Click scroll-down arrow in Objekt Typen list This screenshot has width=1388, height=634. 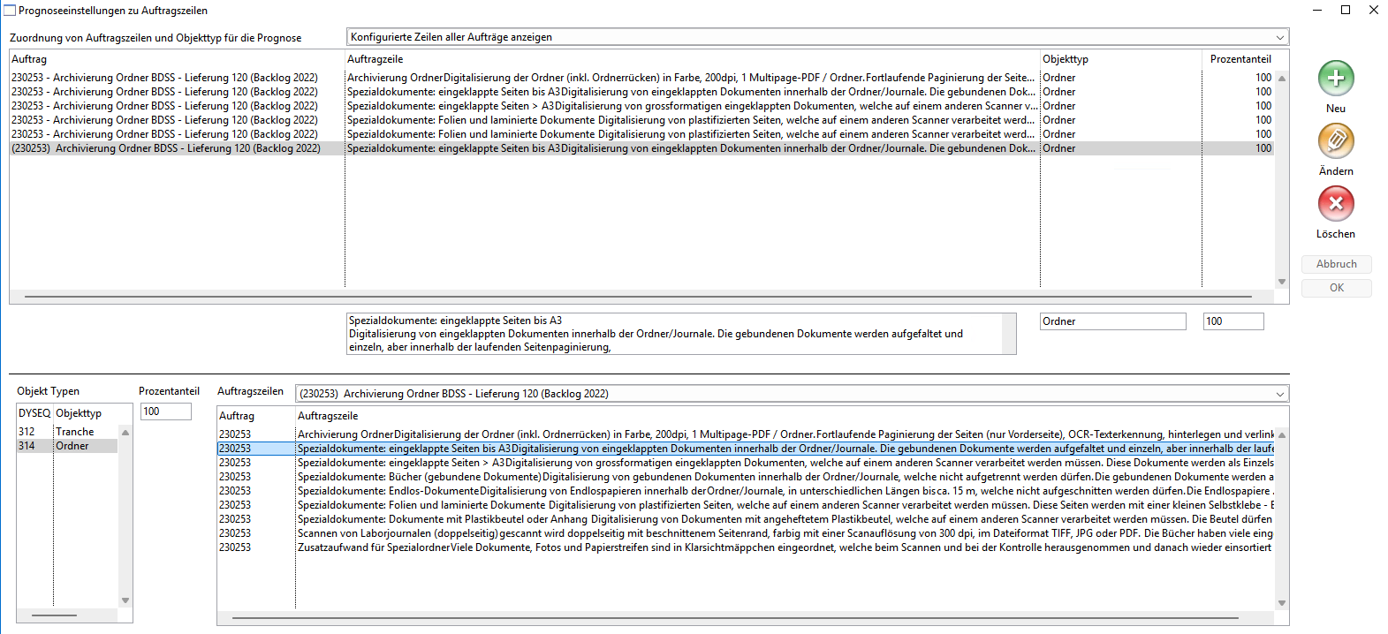click(x=125, y=600)
